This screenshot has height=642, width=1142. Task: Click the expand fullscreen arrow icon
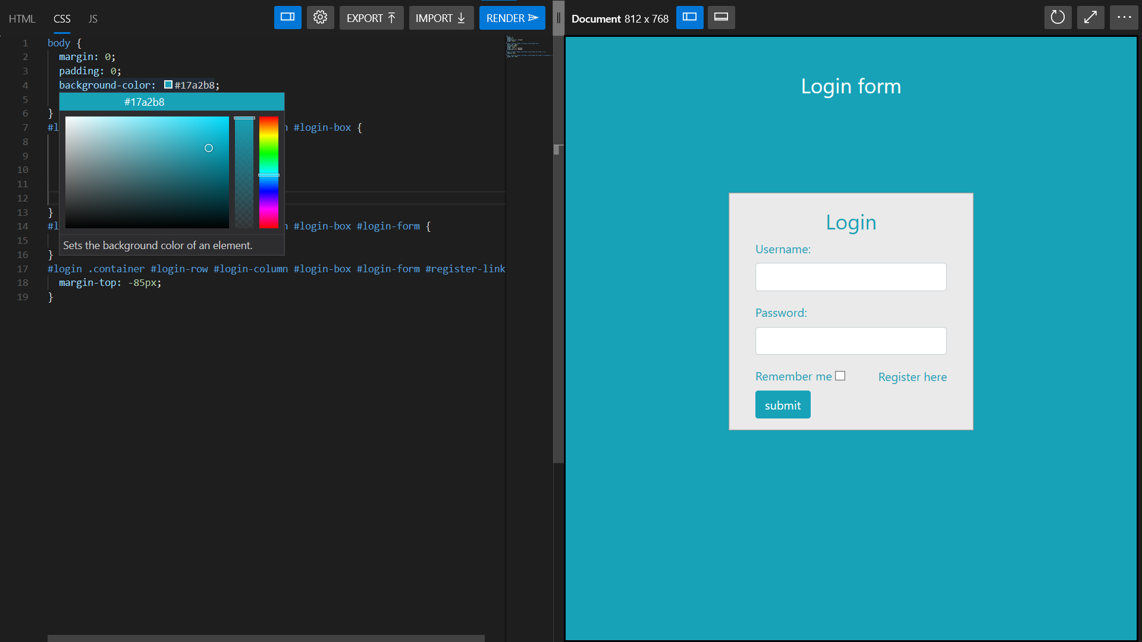tap(1090, 18)
